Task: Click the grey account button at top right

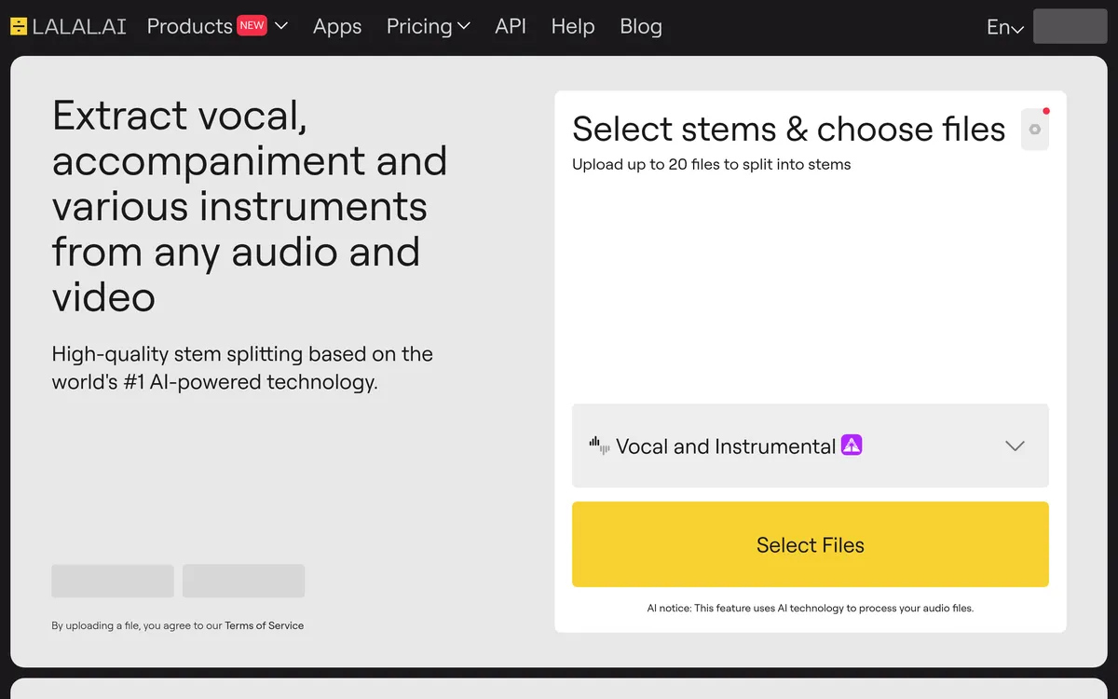Action: [x=1070, y=26]
